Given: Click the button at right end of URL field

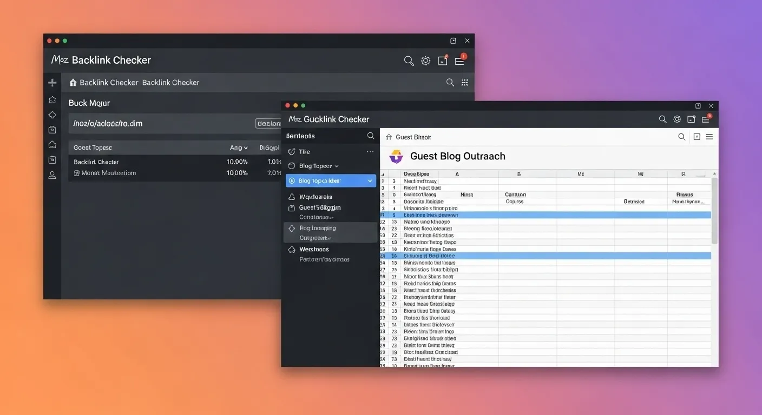Looking at the screenshot, I should 269,124.
